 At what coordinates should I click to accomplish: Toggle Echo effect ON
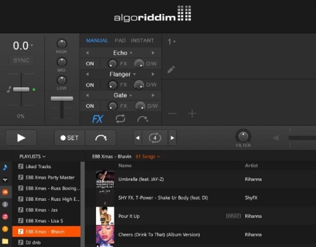tap(90, 64)
